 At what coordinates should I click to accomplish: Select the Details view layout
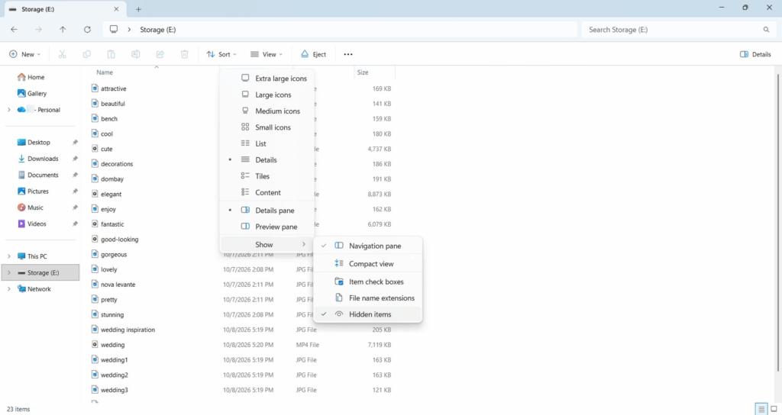pos(267,160)
